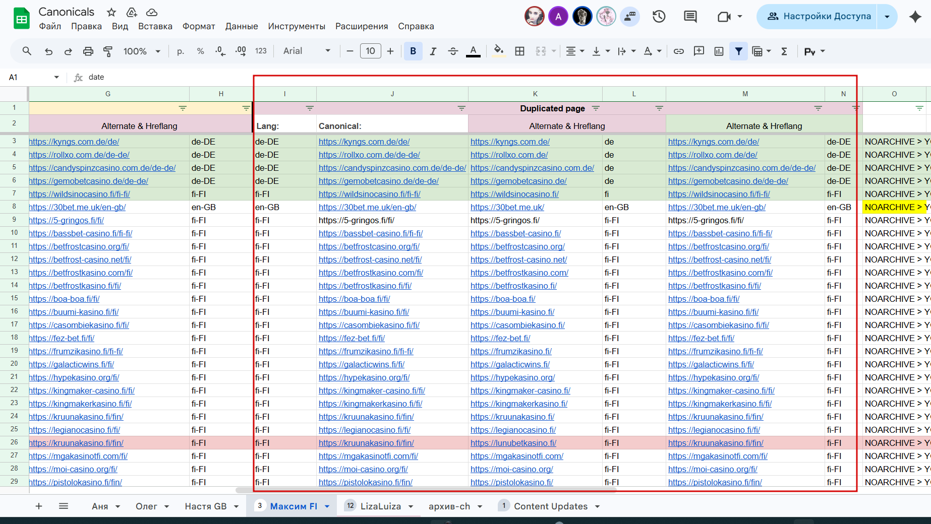Click the font size input field
This screenshot has height=524, width=931.
tap(370, 51)
